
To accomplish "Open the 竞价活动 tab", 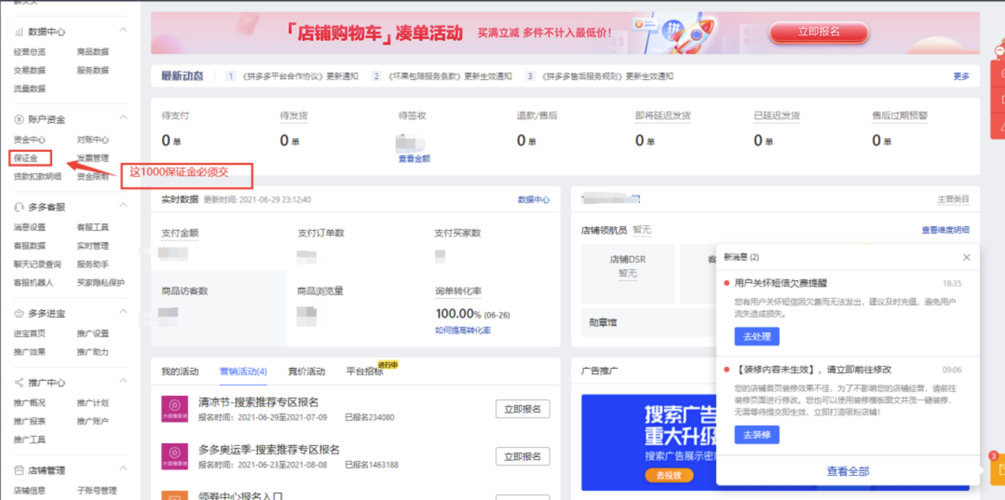I will pos(307,371).
